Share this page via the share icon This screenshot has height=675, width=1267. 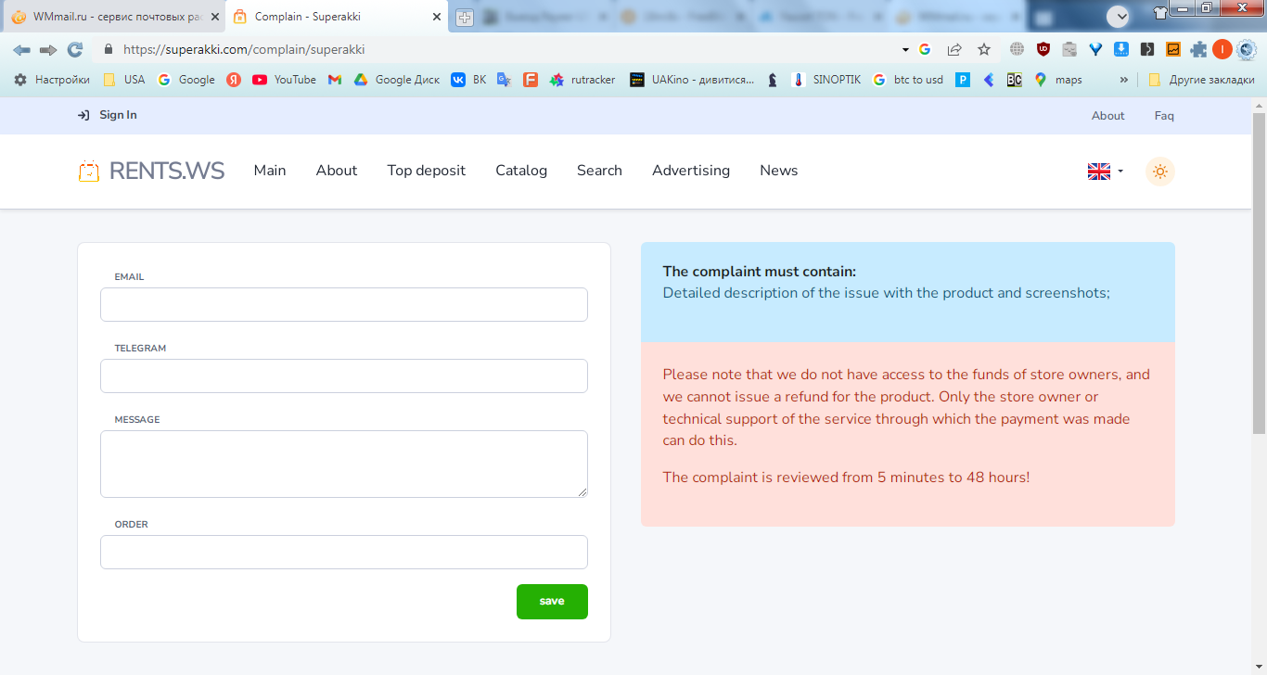[x=954, y=49]
